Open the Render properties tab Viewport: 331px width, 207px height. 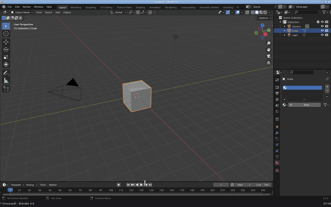click(x=277, y=88)
